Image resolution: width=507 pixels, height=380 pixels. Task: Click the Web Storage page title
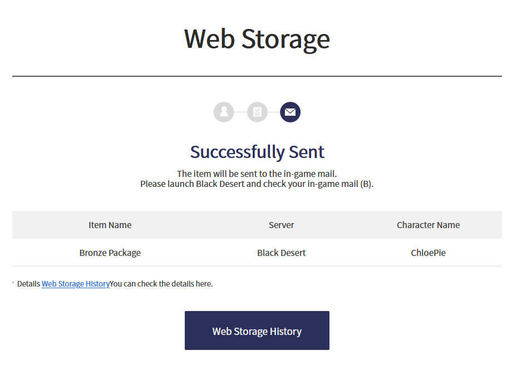click(257, 39)
